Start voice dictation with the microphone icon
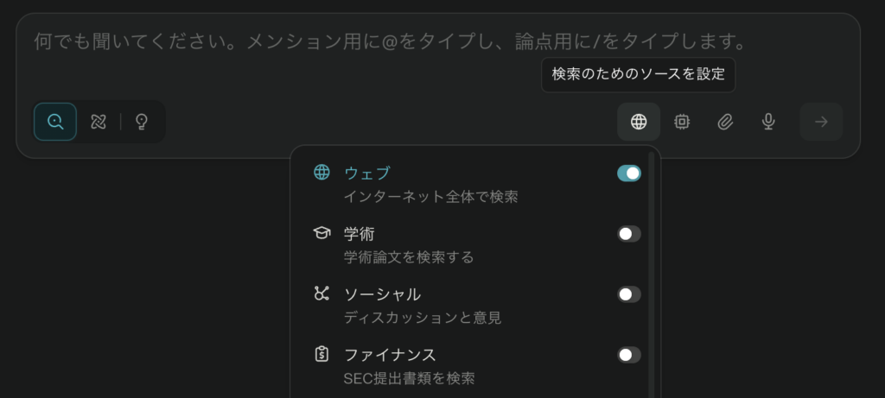 [768, 122]
